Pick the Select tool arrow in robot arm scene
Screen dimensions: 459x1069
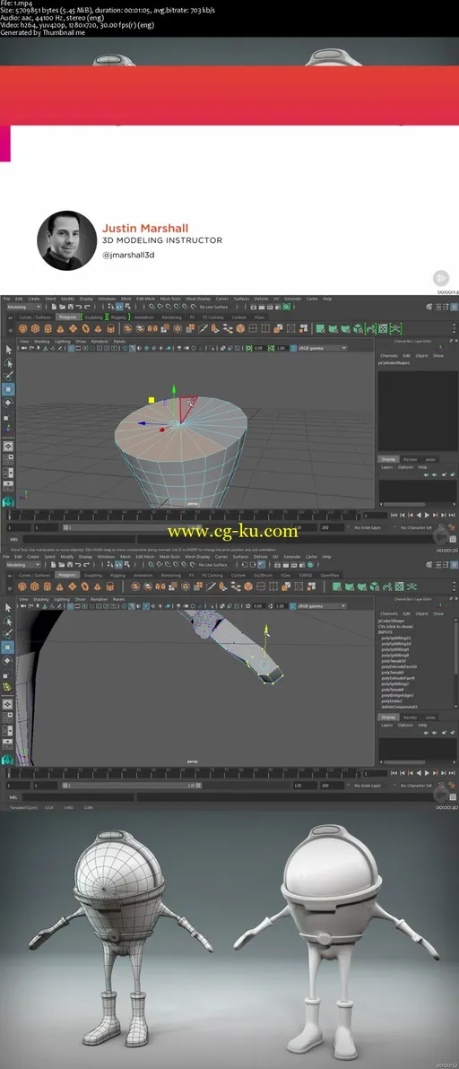8,607
